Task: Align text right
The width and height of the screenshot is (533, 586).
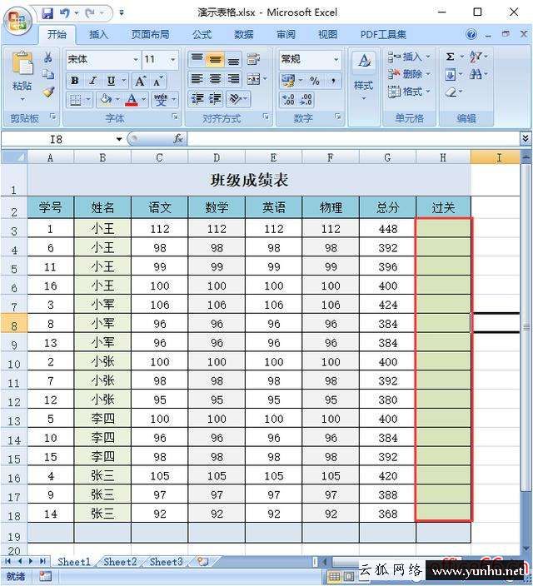Action: point(233,79)
